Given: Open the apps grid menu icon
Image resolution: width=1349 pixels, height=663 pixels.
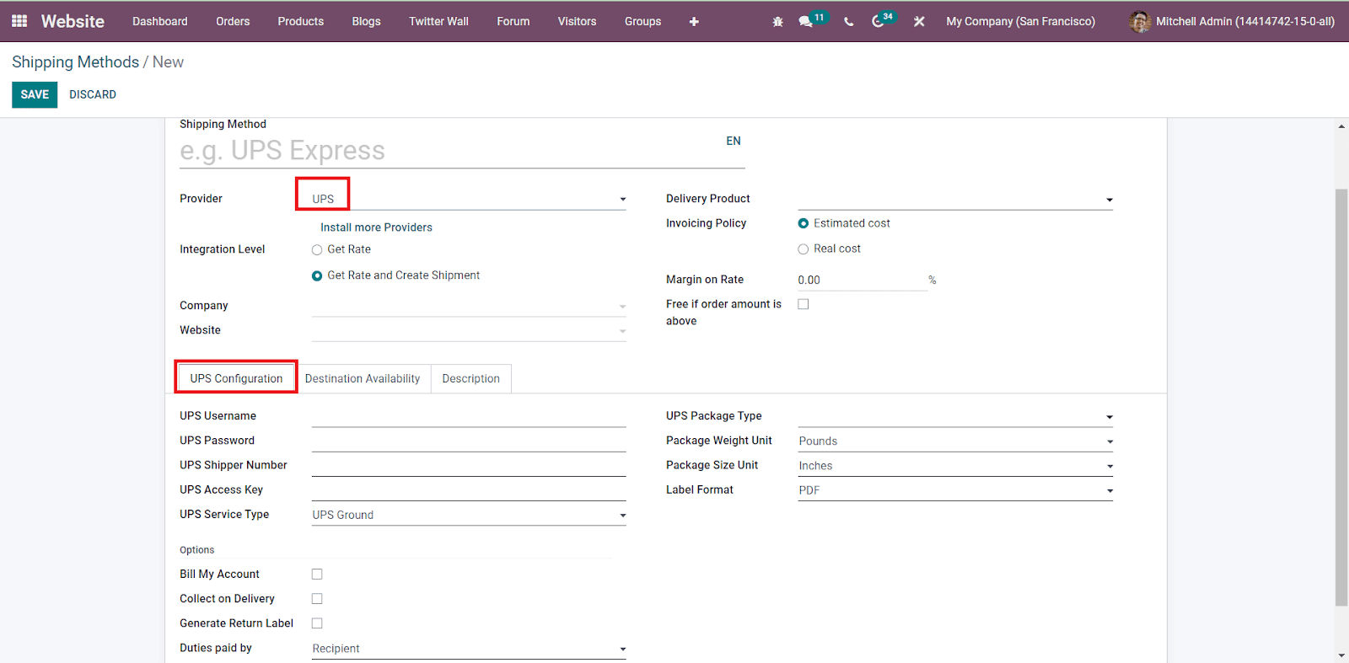Looking at the screenshot, I should click(19, 21).
